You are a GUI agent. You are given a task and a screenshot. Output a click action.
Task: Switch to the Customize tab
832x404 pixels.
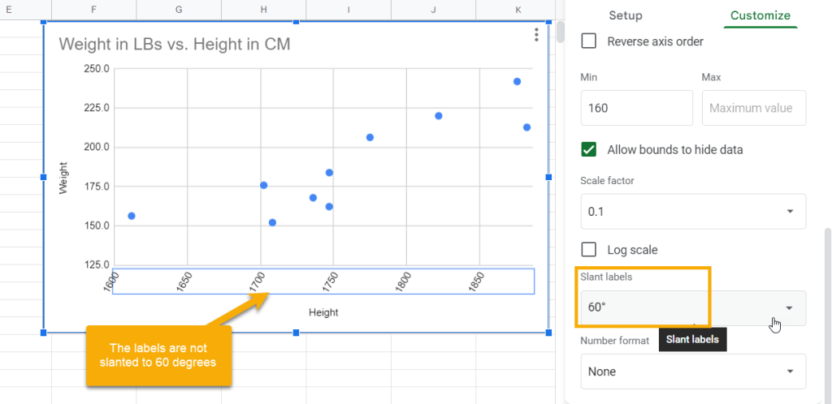(x=760, y=15)
